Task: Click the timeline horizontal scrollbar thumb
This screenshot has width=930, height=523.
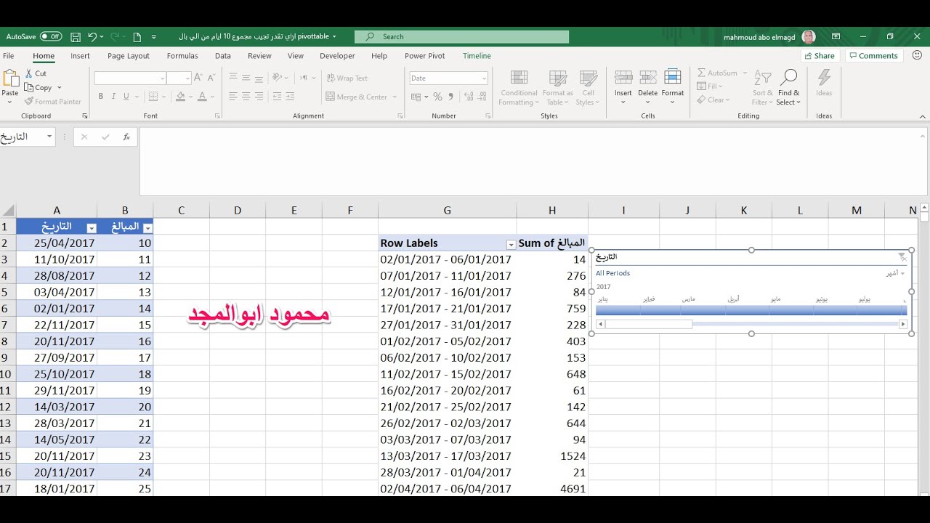Action: pos(649,324)
